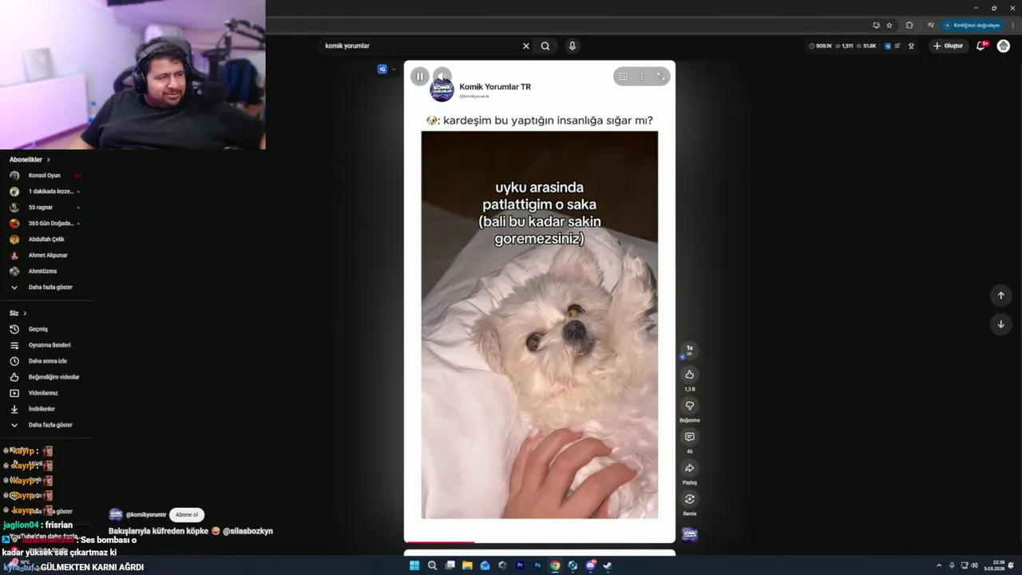This screenshot has width=1022, height=575.
Task: Open the '1 dakikada lezze...' subscription
Action: (x=46, y=192)
